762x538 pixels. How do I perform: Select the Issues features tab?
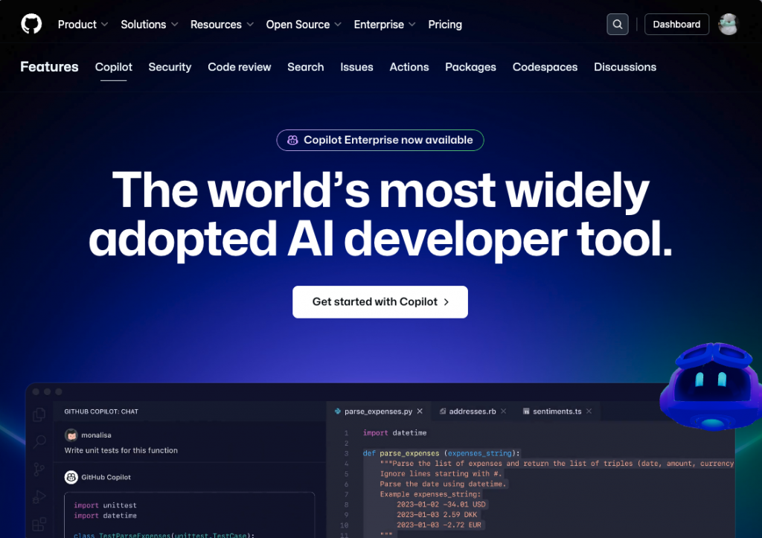356,67
